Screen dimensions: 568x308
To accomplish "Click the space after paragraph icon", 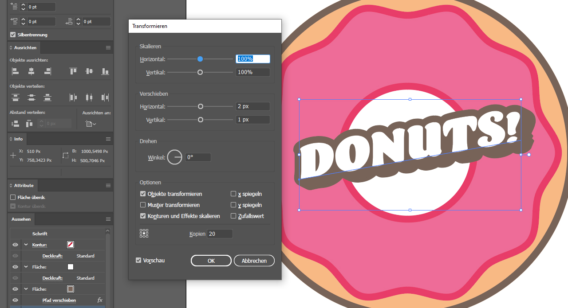I will click(69, 21).
